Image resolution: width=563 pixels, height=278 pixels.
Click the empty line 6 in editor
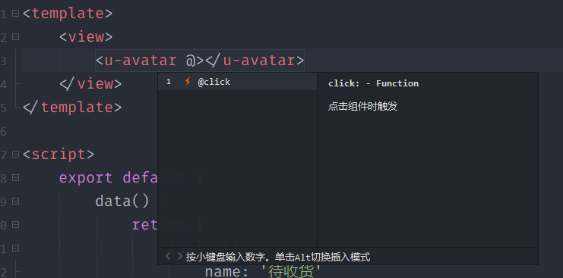point(287,131)
